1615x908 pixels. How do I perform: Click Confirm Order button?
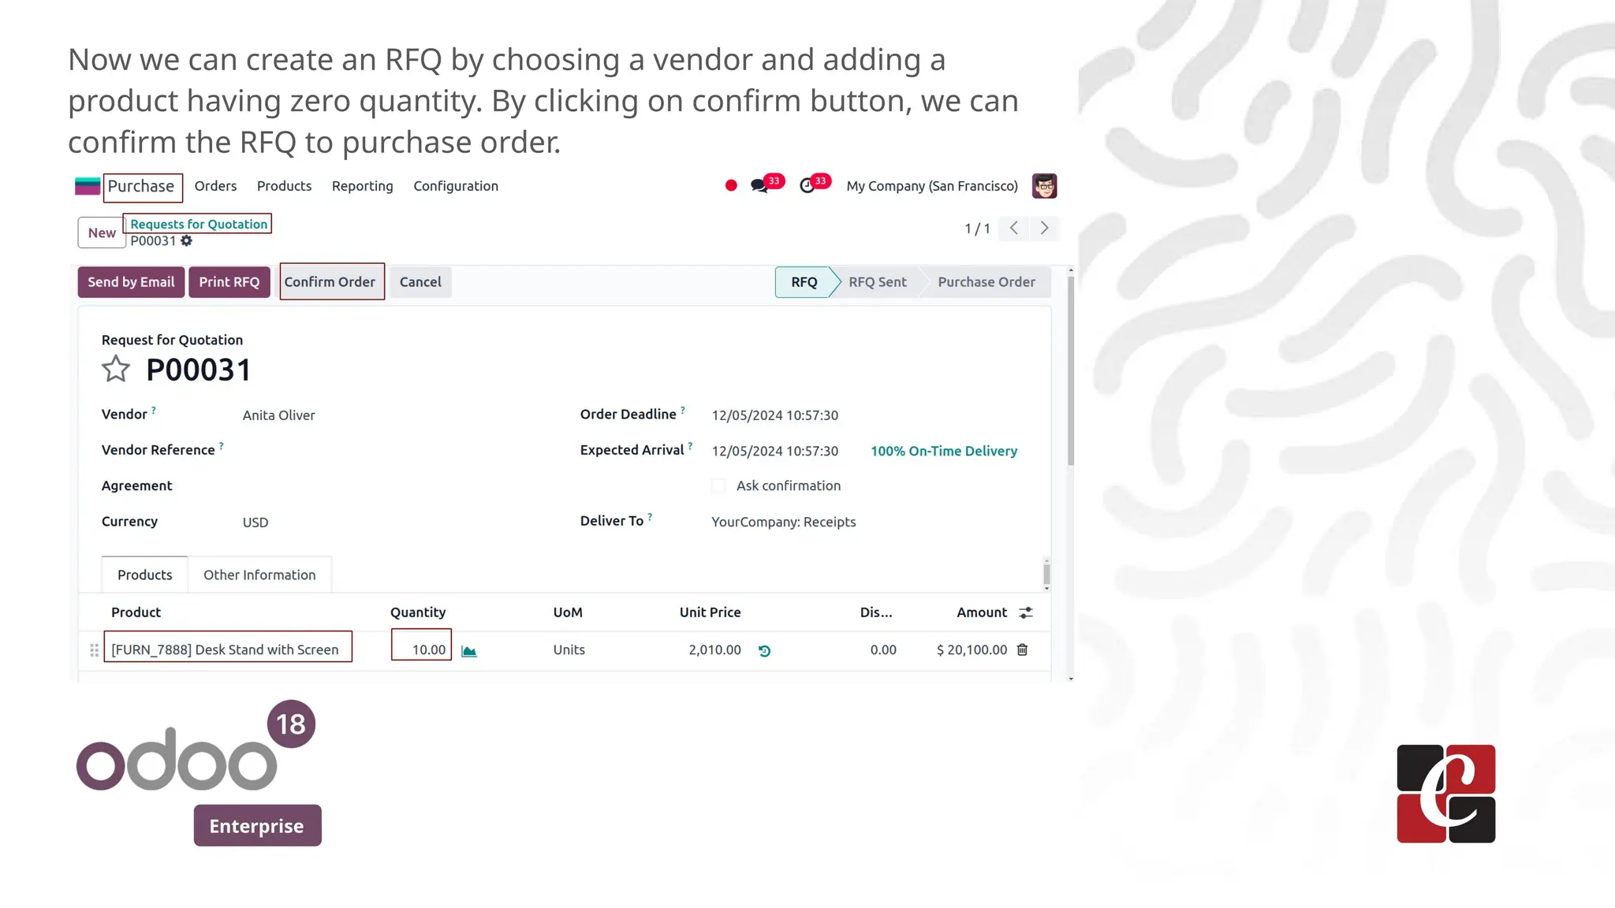pyautogui.click(x=330, y=281)
